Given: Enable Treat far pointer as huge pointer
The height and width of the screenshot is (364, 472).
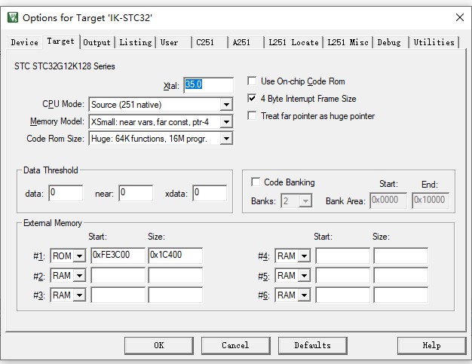Looking at the screenshot, I should pyautogui.click(x=252, y=115).
